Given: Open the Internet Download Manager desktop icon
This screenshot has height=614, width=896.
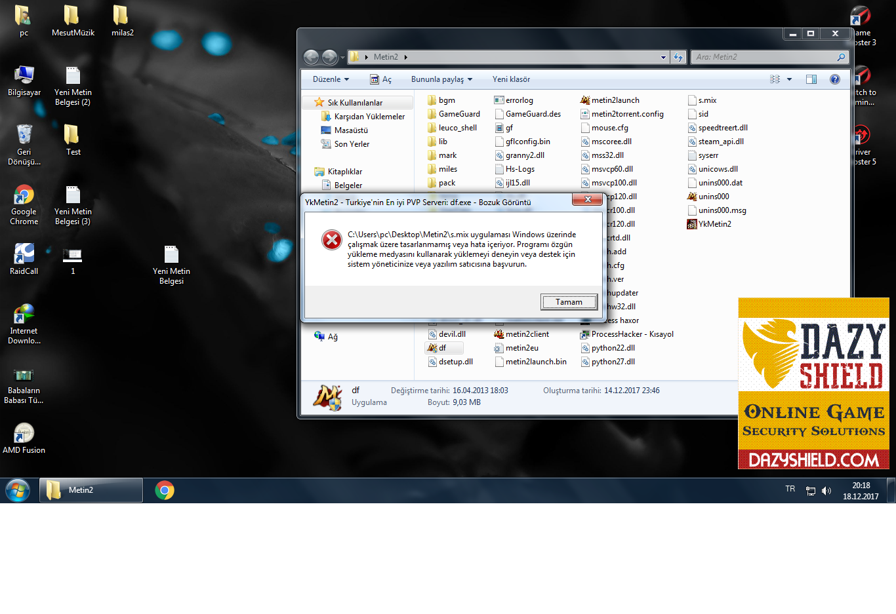Looking at the screenshot, I should coord(24,324).
